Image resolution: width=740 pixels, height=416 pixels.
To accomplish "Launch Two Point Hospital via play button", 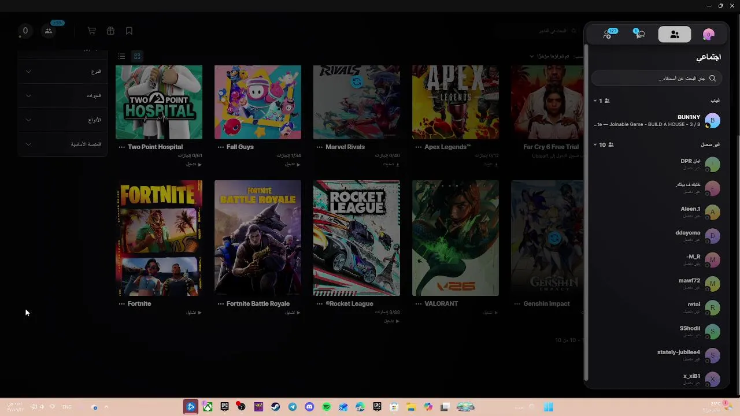I will tap(194, 165).
